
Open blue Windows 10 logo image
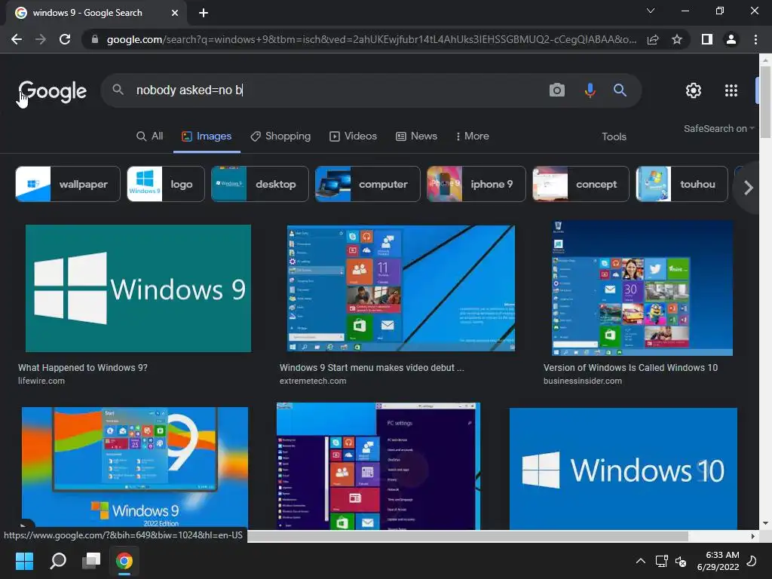623,469
